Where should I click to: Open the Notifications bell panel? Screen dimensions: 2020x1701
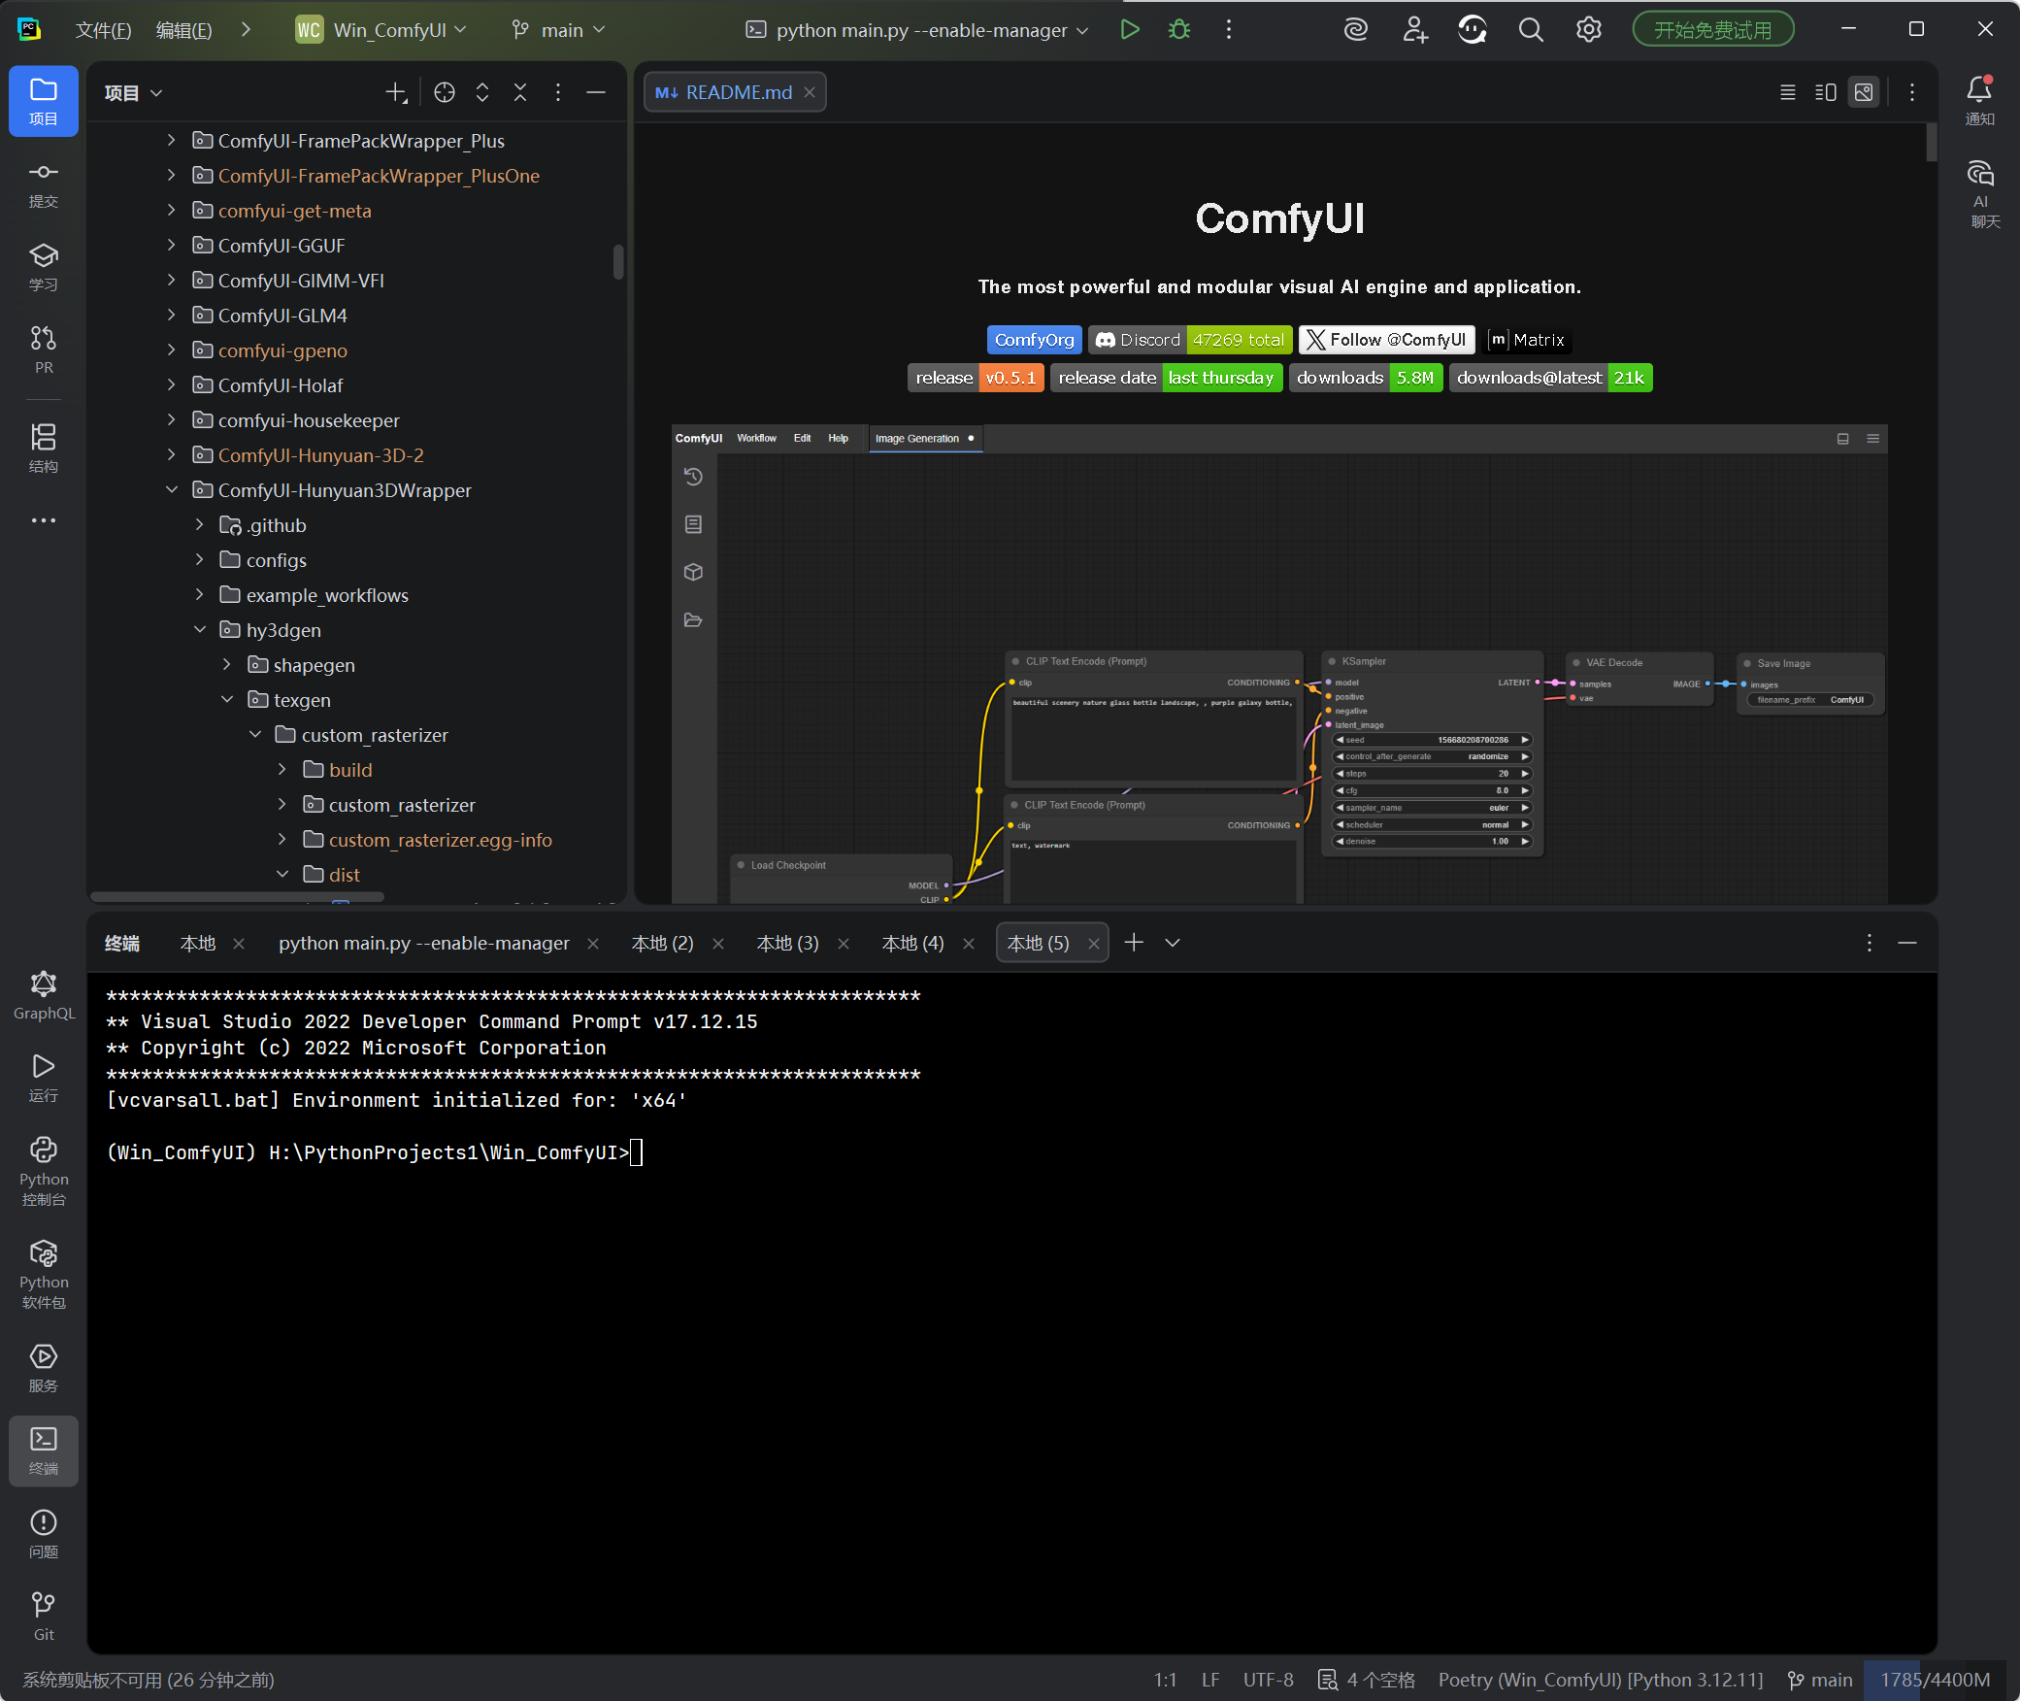pyautogui.click(x=1979, y=99)
